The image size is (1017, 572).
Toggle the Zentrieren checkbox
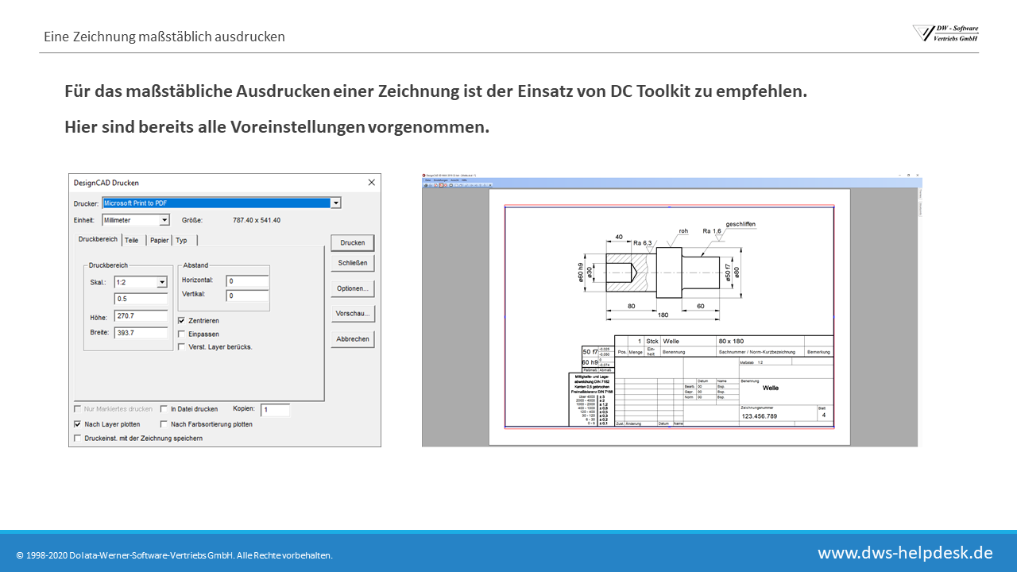click(182, 321)
